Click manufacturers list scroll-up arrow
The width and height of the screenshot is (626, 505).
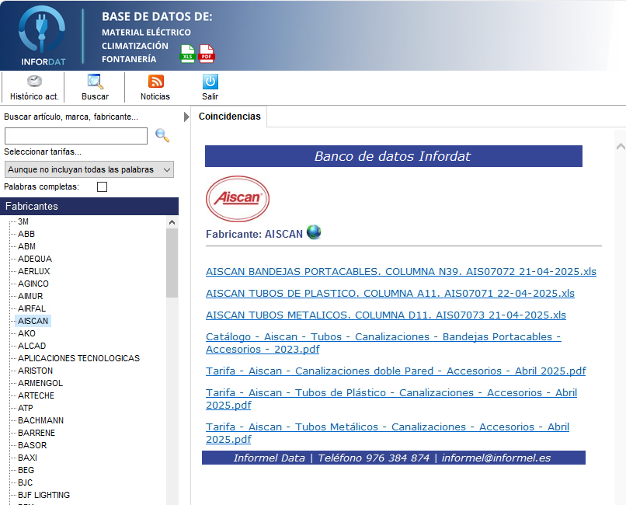pyautogui.click(x=172, y=222)
